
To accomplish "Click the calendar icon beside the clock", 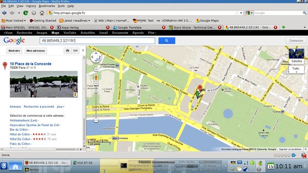I will tap(270, 166).
